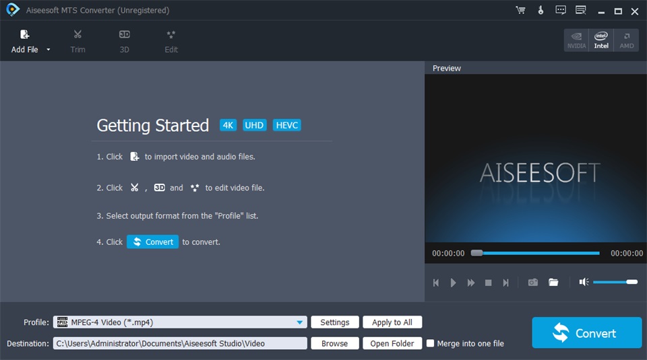Toggle AMD acceleration
The width and height of the screenshot is (647, 360).
click(x=626, y=40)
